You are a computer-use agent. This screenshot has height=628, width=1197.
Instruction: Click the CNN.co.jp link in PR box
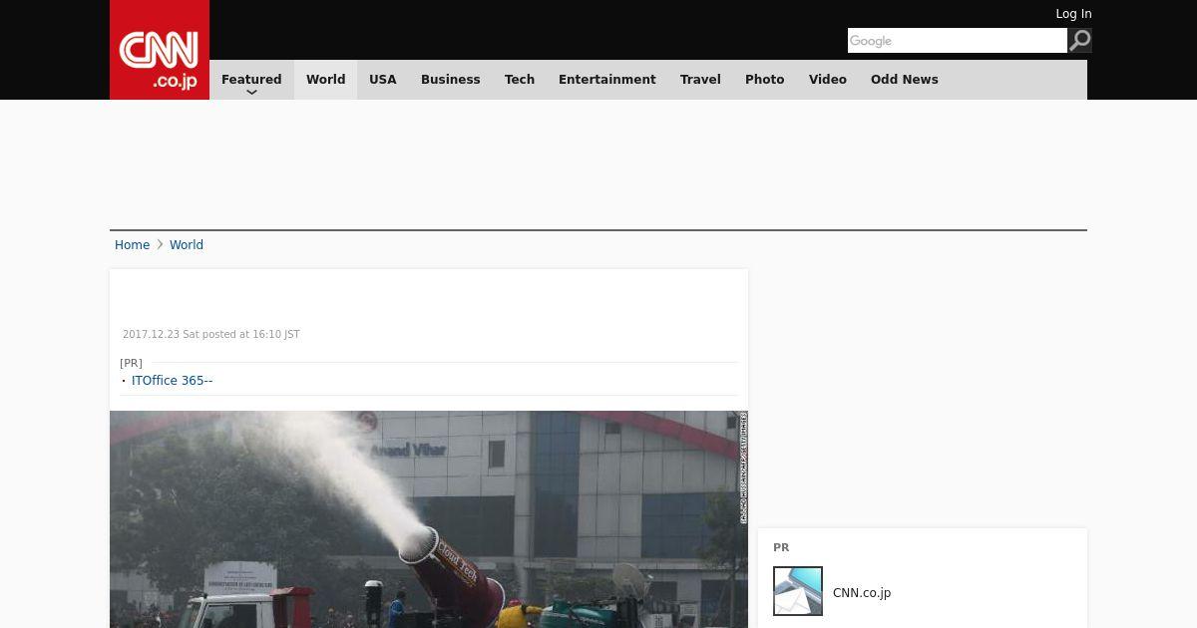tap(862, 593)
